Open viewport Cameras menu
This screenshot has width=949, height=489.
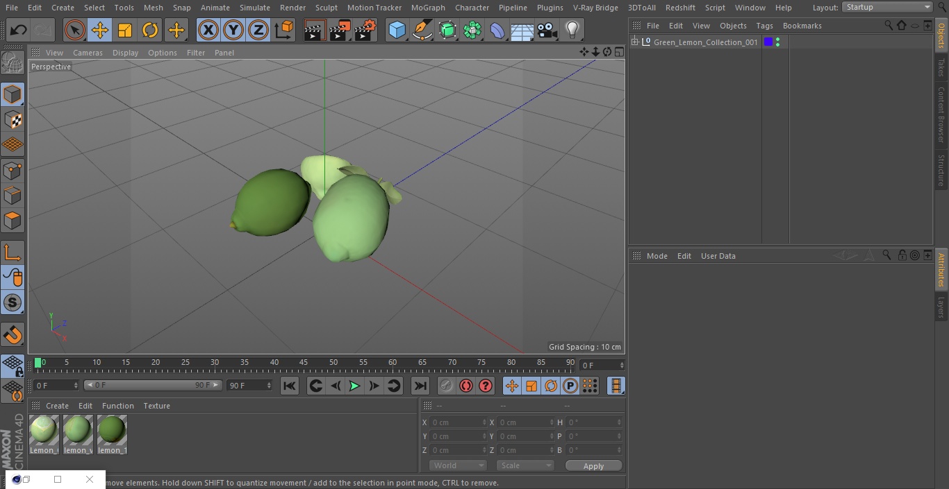point(88,53)
